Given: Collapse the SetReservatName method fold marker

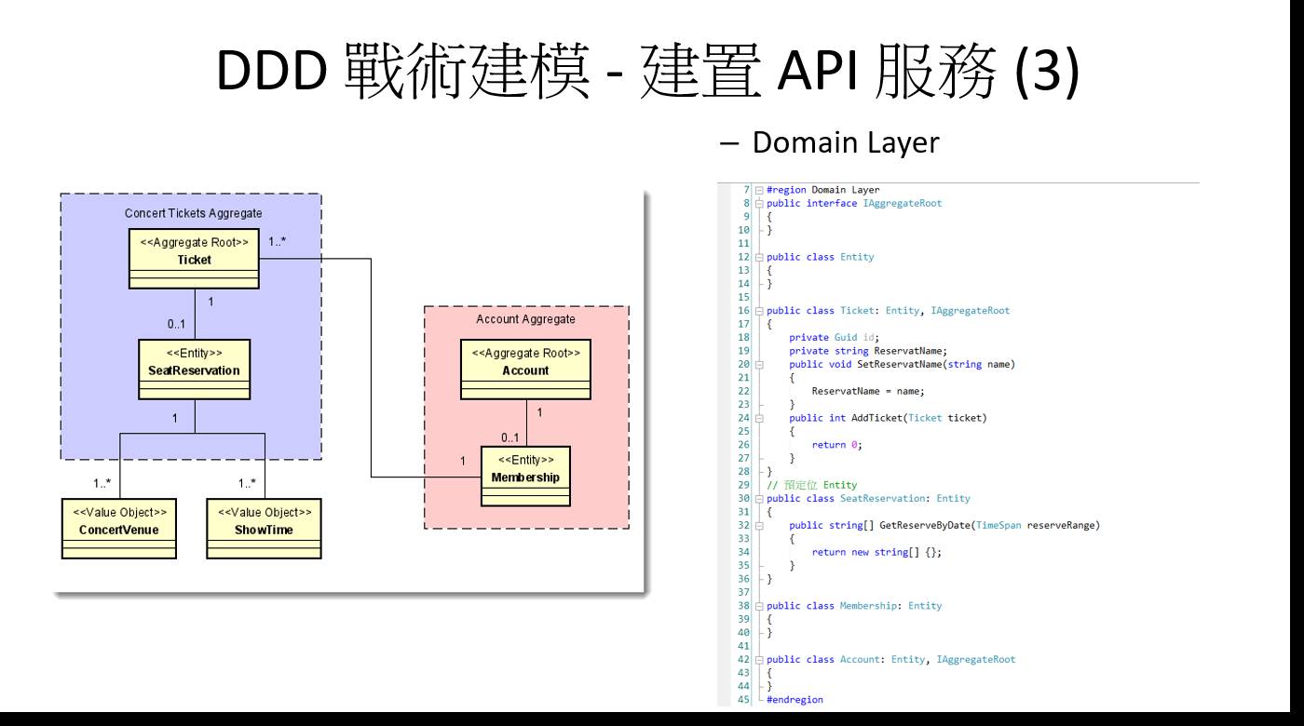Looking at the screenshot, I should point(758,364).
